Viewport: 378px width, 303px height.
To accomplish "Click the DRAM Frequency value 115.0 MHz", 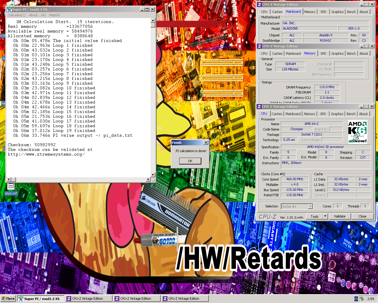I will [x=327, y=87].
